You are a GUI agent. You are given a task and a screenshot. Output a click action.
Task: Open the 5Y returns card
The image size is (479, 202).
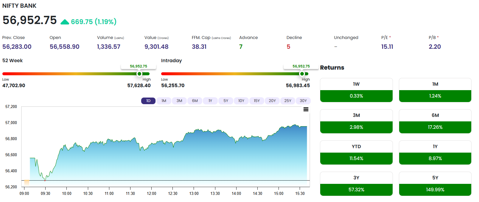435,184
